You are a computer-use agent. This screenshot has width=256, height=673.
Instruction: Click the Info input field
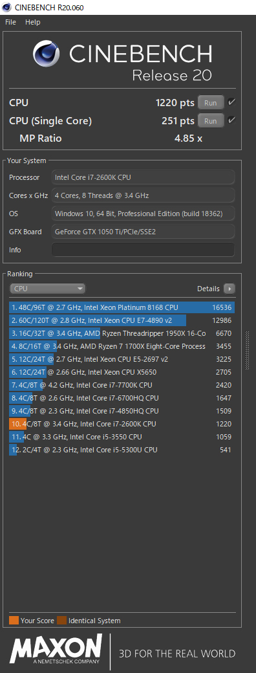[144, 250]
